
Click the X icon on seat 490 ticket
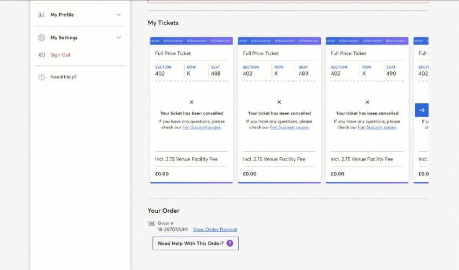coord(367,102)
